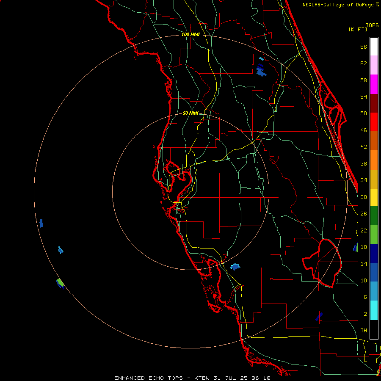
Task: Click the legend value '14'
Action: [x=364, y=264]
